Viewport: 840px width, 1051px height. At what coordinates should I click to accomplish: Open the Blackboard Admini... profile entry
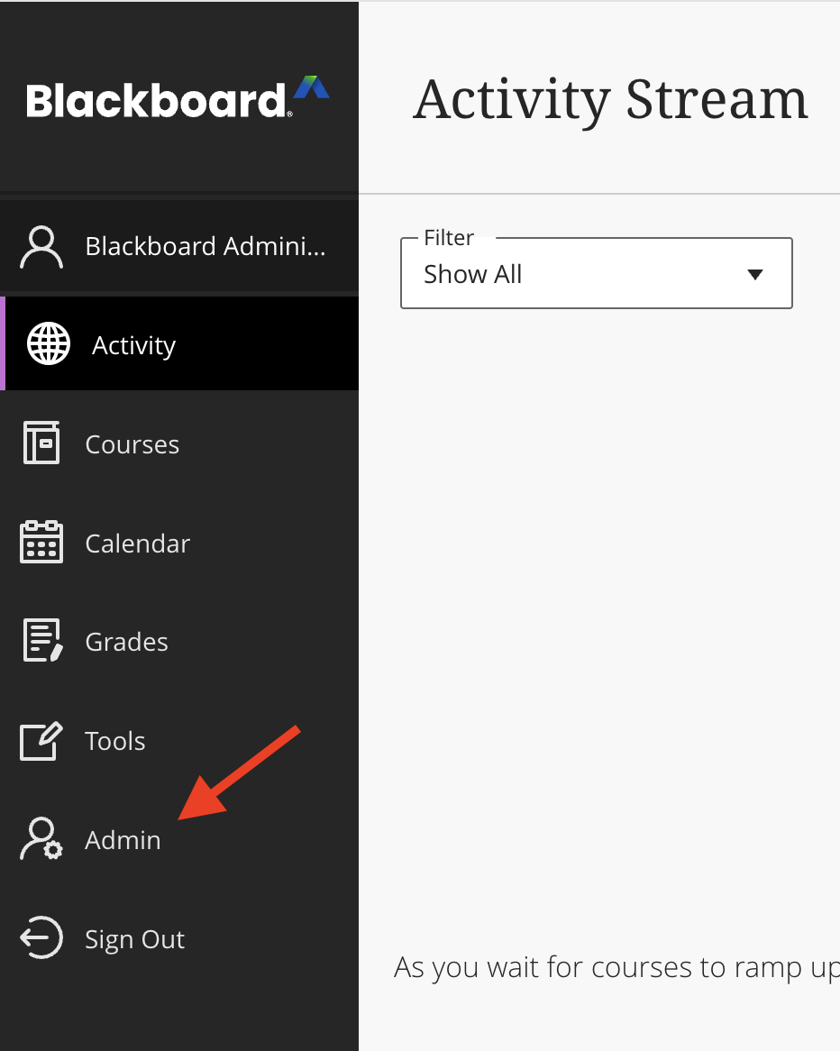tap(179, 247)
